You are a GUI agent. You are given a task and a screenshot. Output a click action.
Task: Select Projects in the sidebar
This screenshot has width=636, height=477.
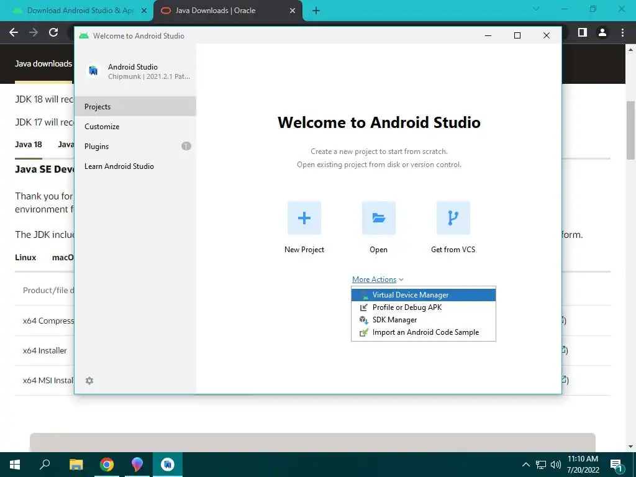click(x=135, y=106)
